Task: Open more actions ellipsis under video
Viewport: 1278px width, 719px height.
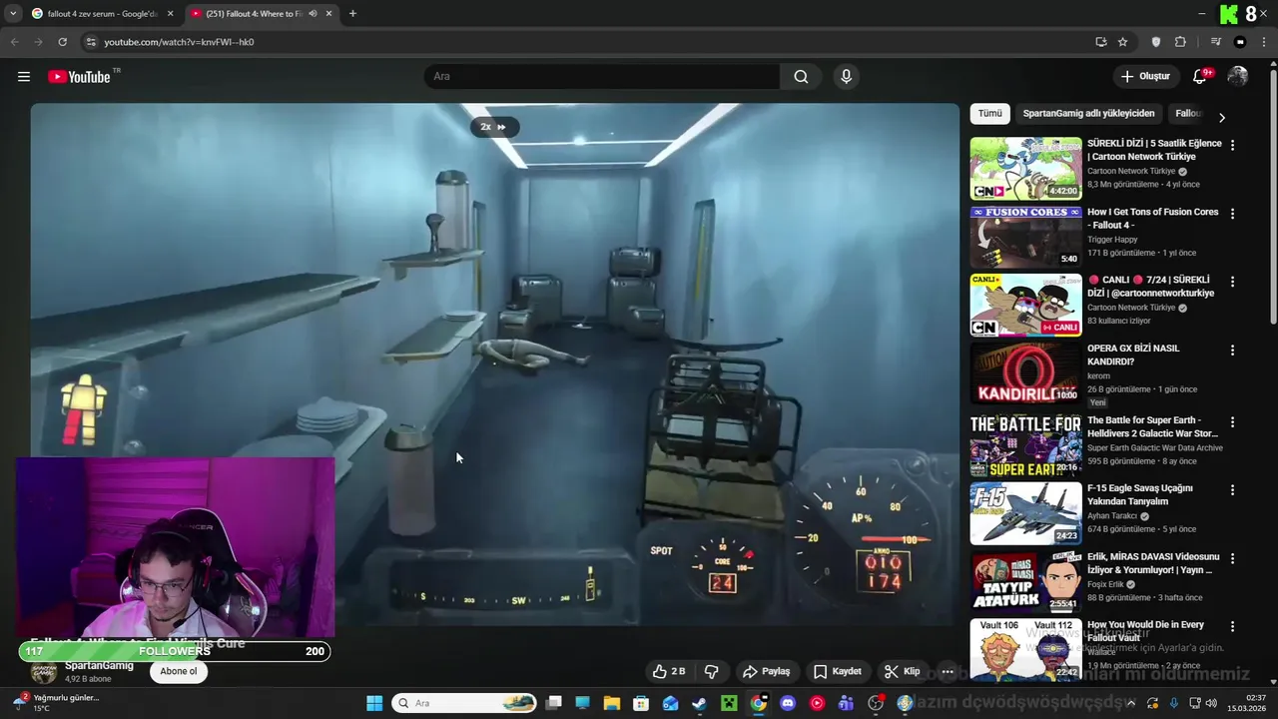Action: (948, 671)
